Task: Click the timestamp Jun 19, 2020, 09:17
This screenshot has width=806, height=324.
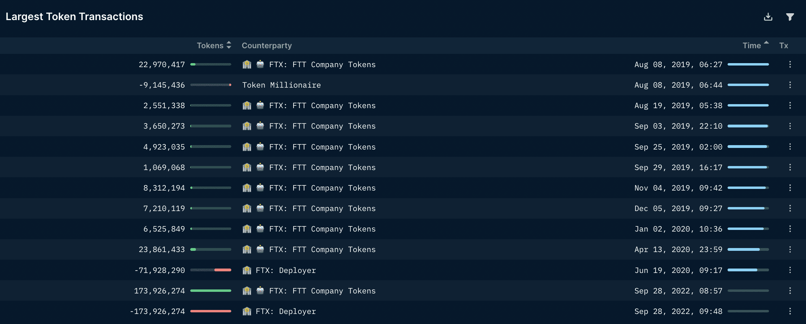Action: pyautogui.click(x=679, y=270)
